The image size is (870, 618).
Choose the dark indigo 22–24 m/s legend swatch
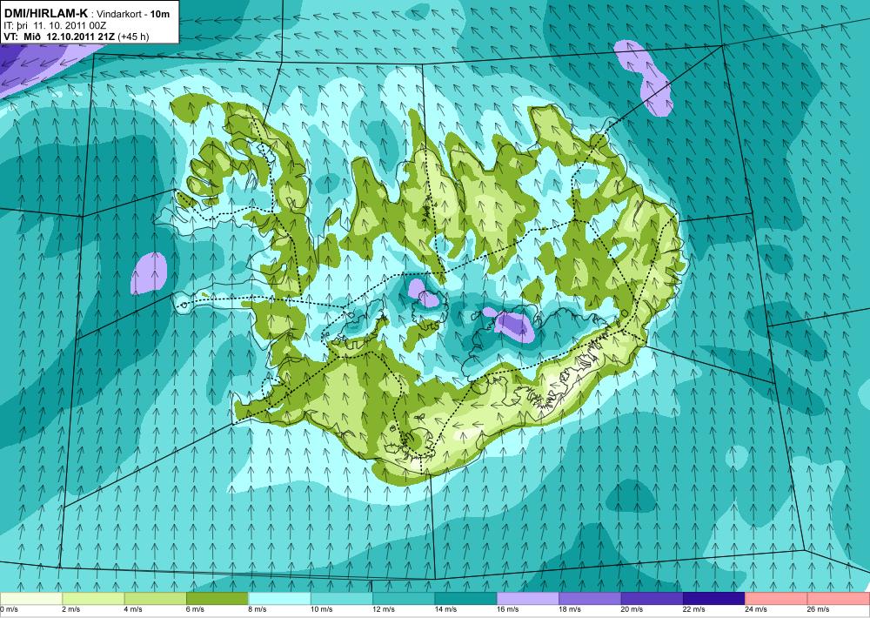point(714,599)
